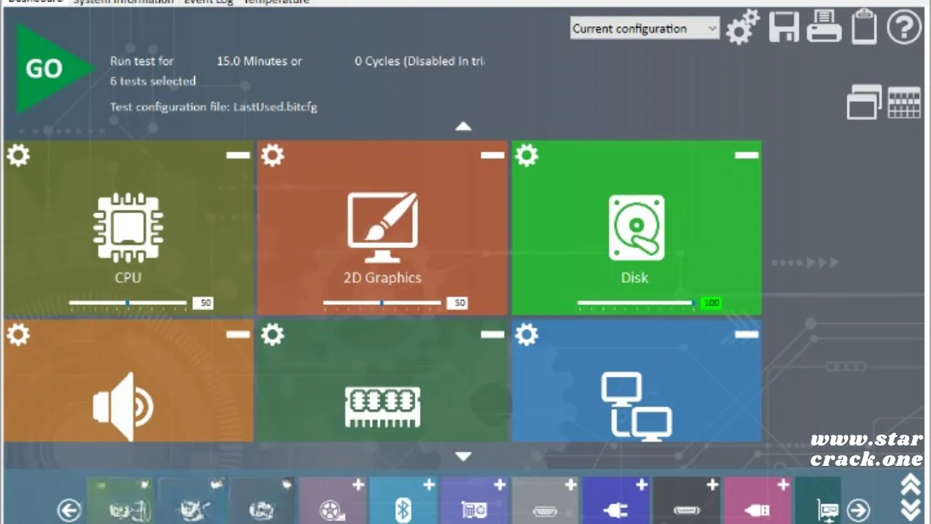Screen dimensions: 931x524
Task: Expand tiles with the down triangle
Action: [x=463, y=457]
